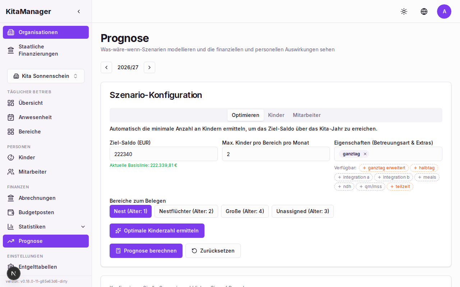Viewport: 460px width, 287px height.
Task: Toggle the Nest (Alter: 1) area
Action: pyautogui.click(x=130, y=211)
